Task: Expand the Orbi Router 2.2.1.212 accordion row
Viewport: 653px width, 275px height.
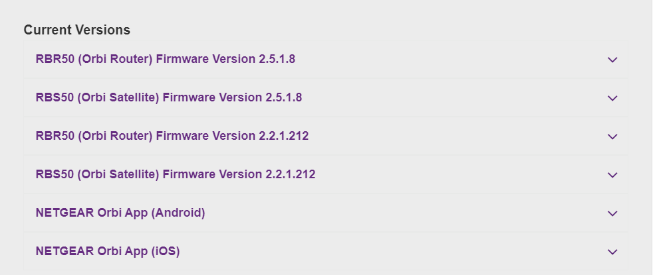Action: (x=326, y=136)
